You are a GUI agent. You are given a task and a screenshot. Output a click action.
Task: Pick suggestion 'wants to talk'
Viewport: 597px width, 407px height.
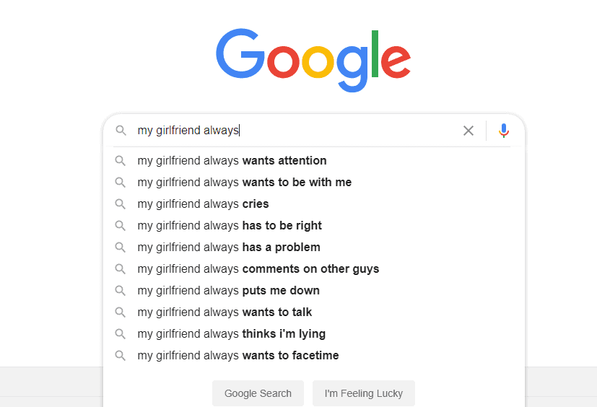(x=225, y=312)
